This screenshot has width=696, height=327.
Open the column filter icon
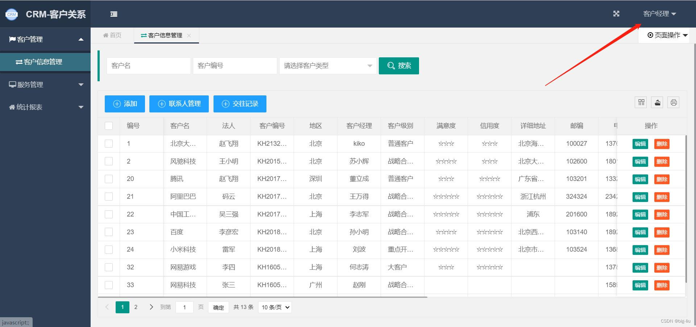pos(641,103)
